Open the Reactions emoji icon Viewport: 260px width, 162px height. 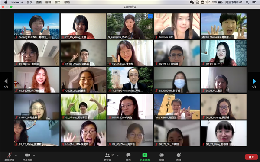(179, 155)
